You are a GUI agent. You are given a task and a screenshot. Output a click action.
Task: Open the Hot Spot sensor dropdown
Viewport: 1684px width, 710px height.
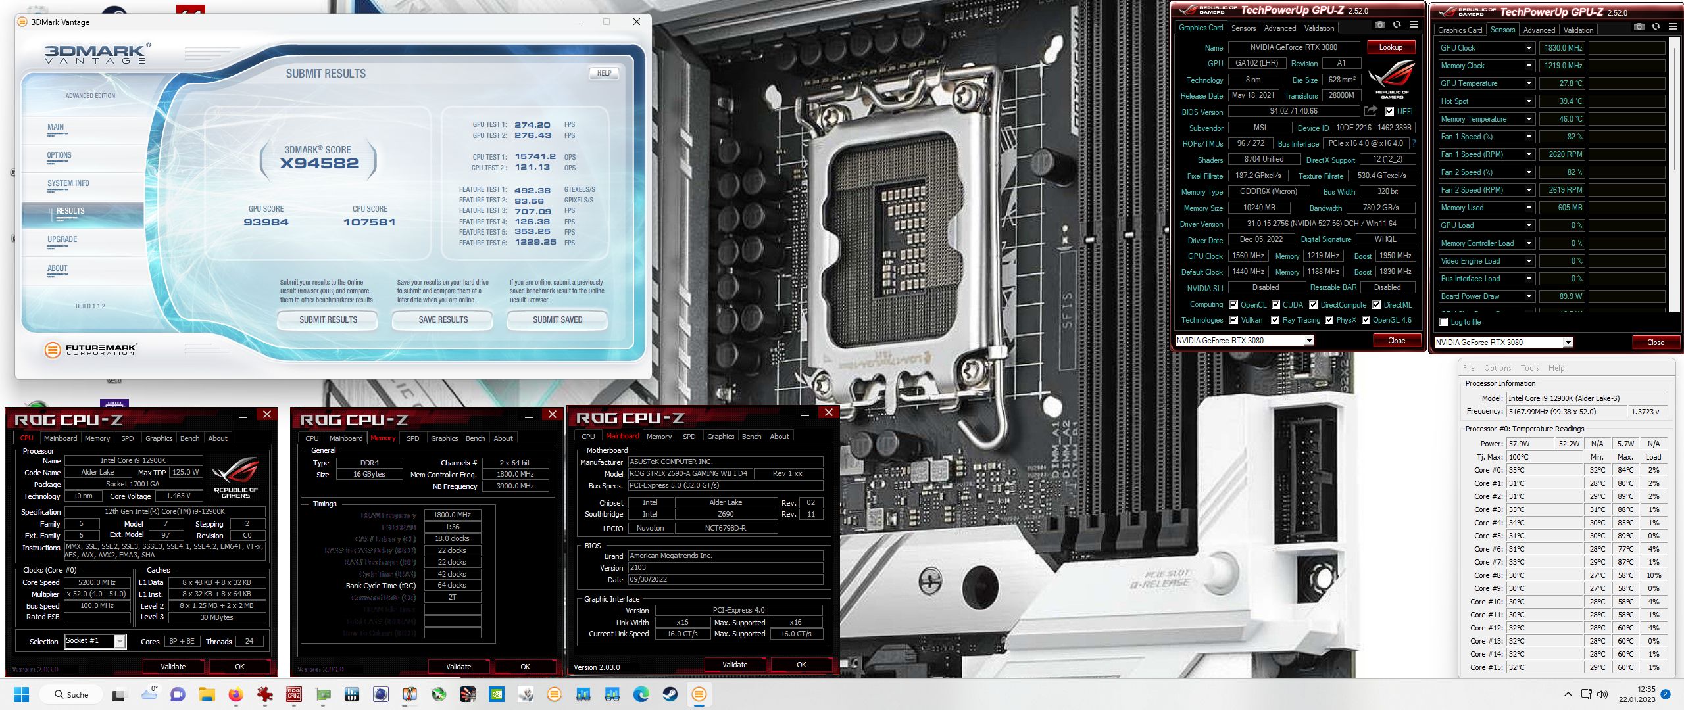point(1529,101)
